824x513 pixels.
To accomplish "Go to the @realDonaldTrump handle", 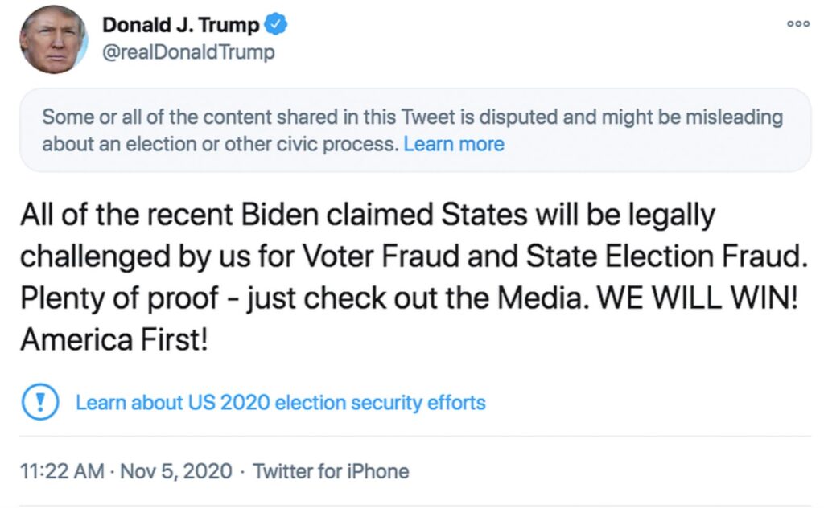I will (188, 52).
